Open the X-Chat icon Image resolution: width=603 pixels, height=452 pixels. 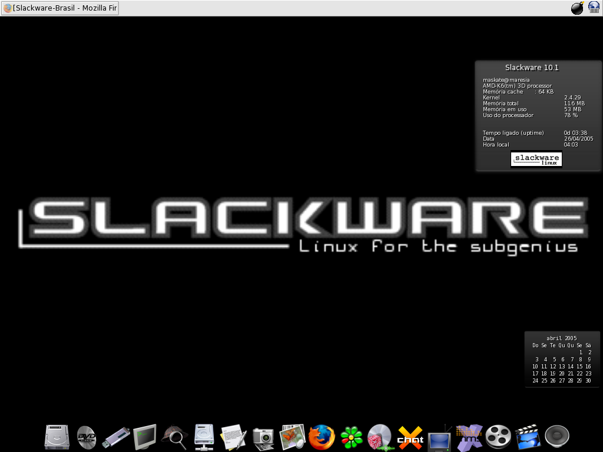click(x=410, y=438)
